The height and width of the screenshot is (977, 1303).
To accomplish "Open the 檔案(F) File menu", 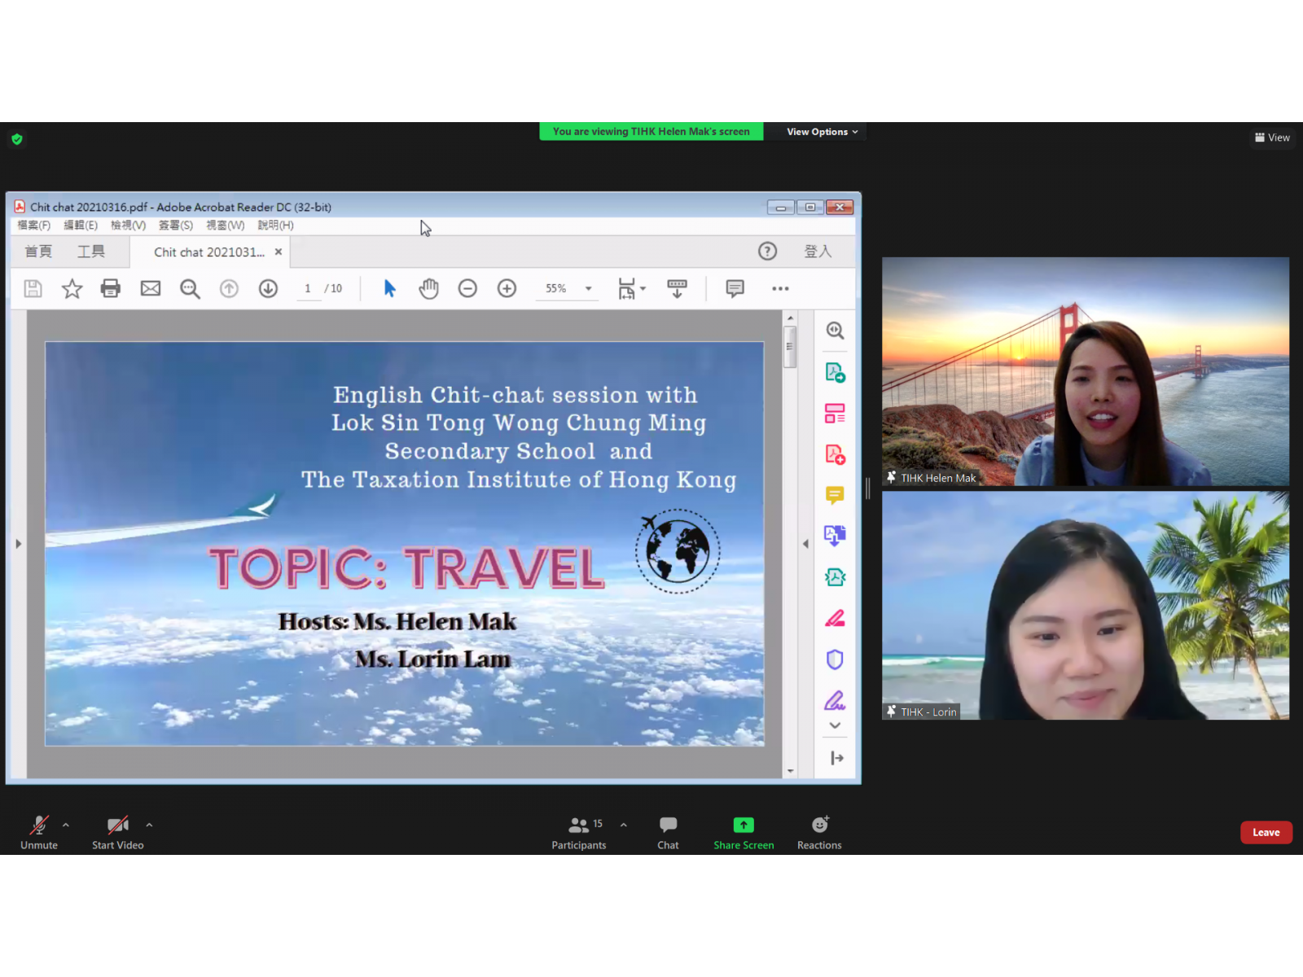I will [x=34, y=226].
